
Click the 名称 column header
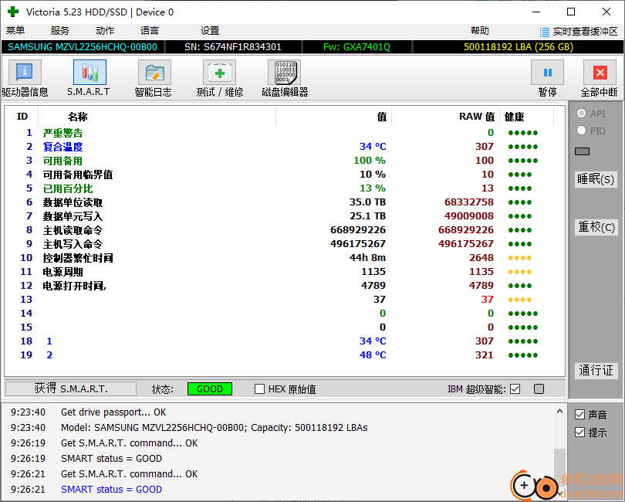(x=78, y=117)
